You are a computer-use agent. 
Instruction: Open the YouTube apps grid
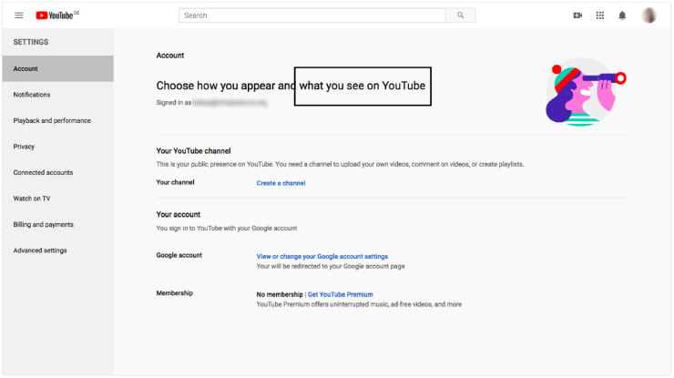[600, 15]
